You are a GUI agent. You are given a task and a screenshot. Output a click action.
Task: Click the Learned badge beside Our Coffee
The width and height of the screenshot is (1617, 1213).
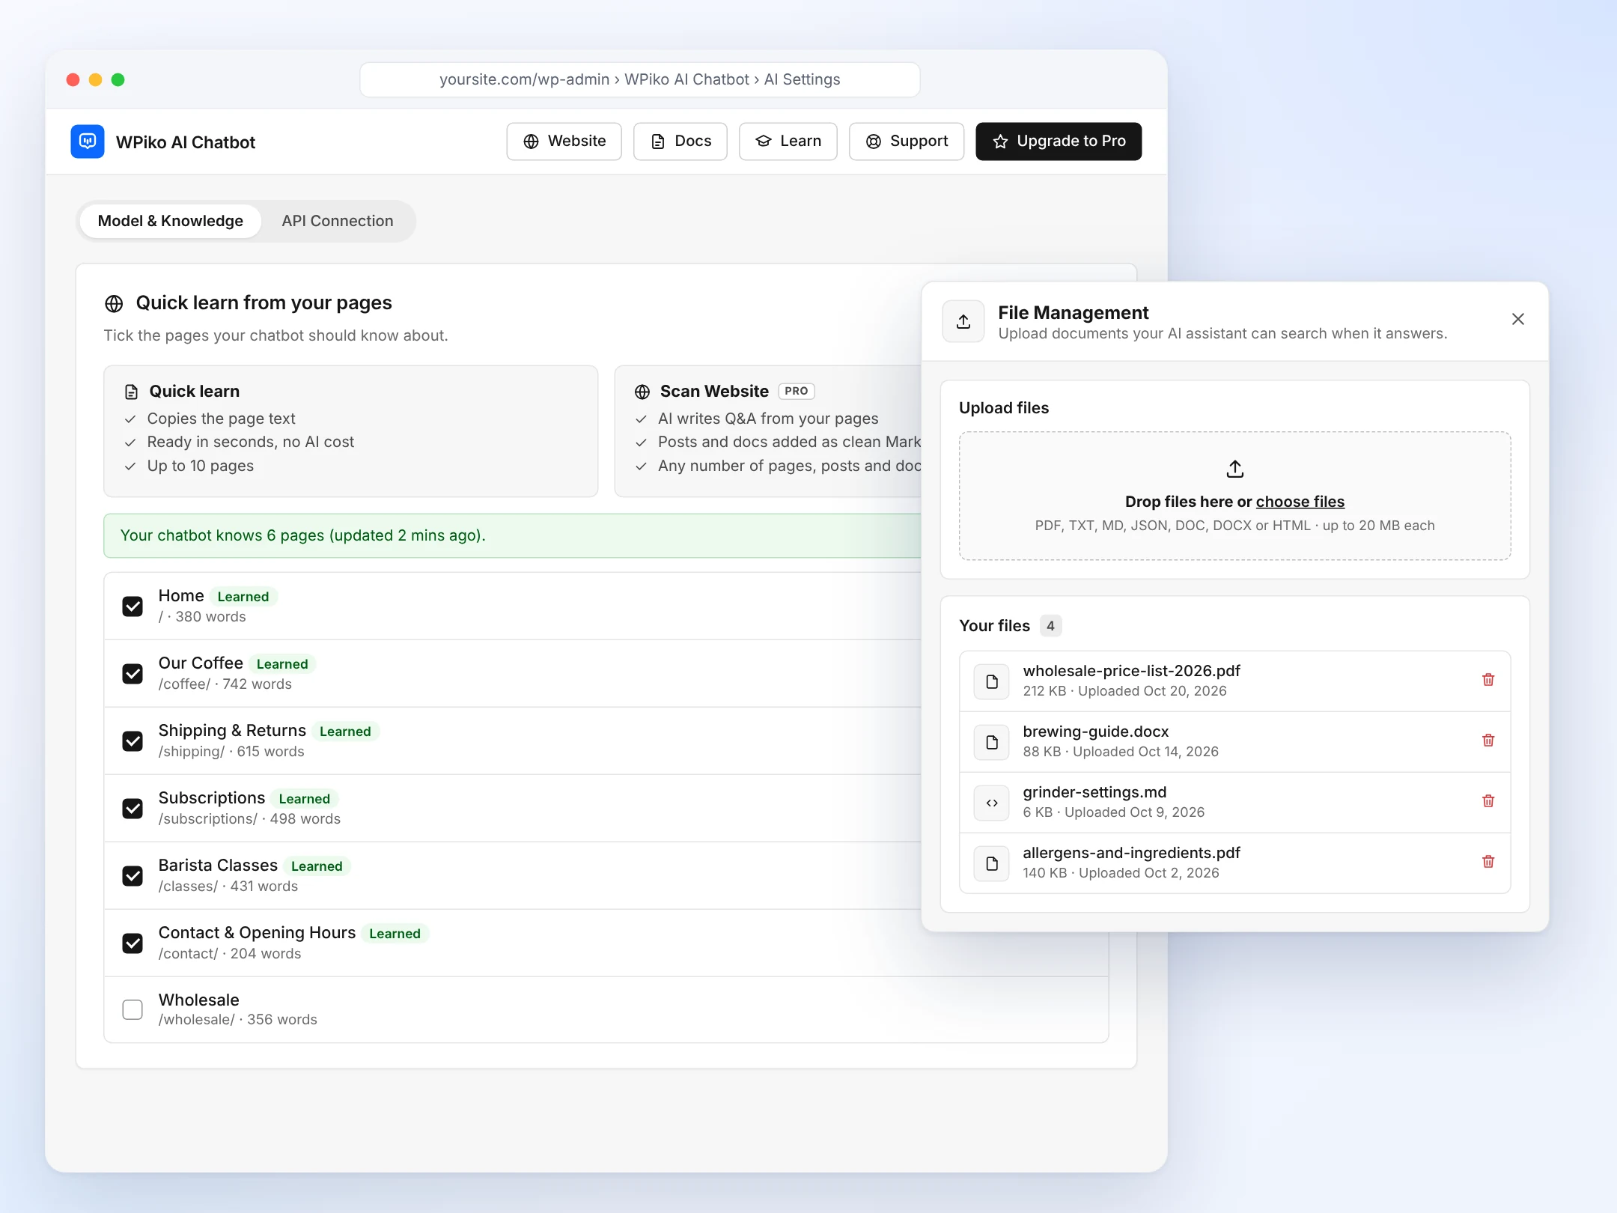tap(282, 664)
